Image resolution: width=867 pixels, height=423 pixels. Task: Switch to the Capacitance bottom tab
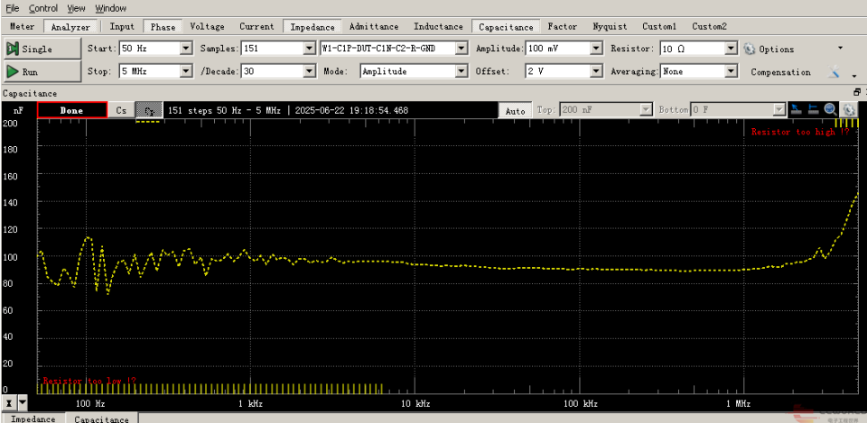tap(101, 418)
